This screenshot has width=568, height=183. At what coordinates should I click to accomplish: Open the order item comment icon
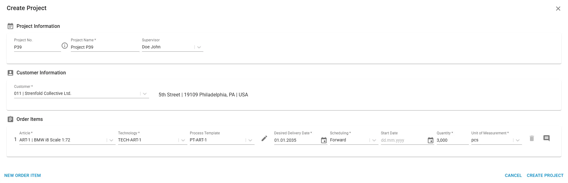(x=547, y=138)
